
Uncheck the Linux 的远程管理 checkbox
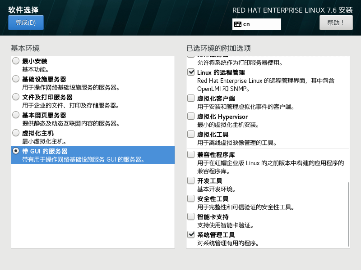(191, 72)
